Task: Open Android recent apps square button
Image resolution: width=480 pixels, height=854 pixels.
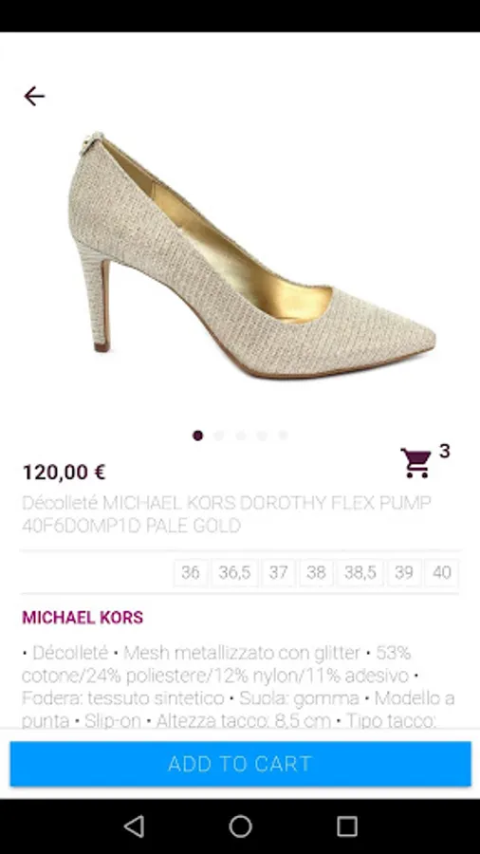Action: (x=346, y=826)
